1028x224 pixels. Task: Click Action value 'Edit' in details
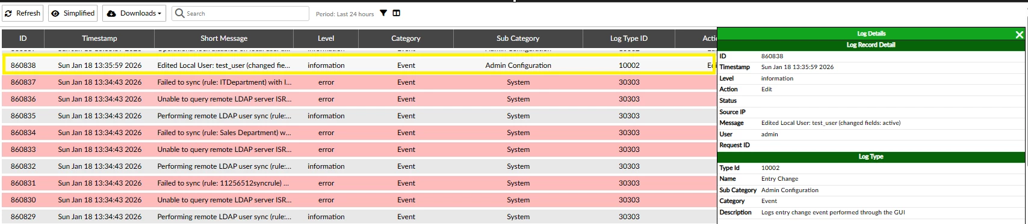coord(766,89)
